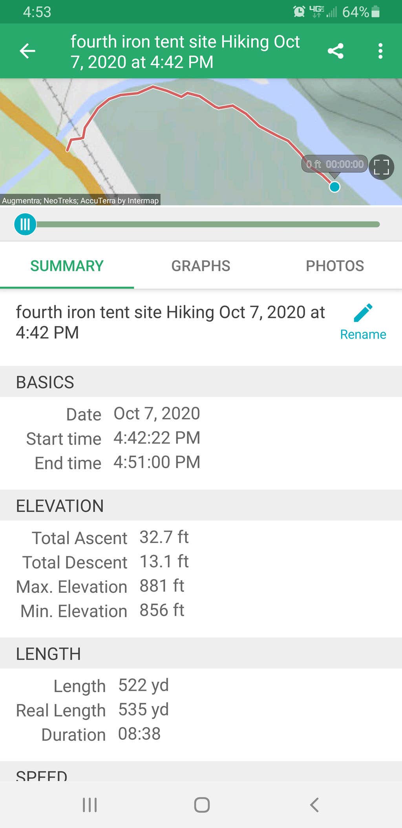The height and width of the screenshot is (828, 402).
Task: Open Android recent apps button
Action: pos(90,805)
